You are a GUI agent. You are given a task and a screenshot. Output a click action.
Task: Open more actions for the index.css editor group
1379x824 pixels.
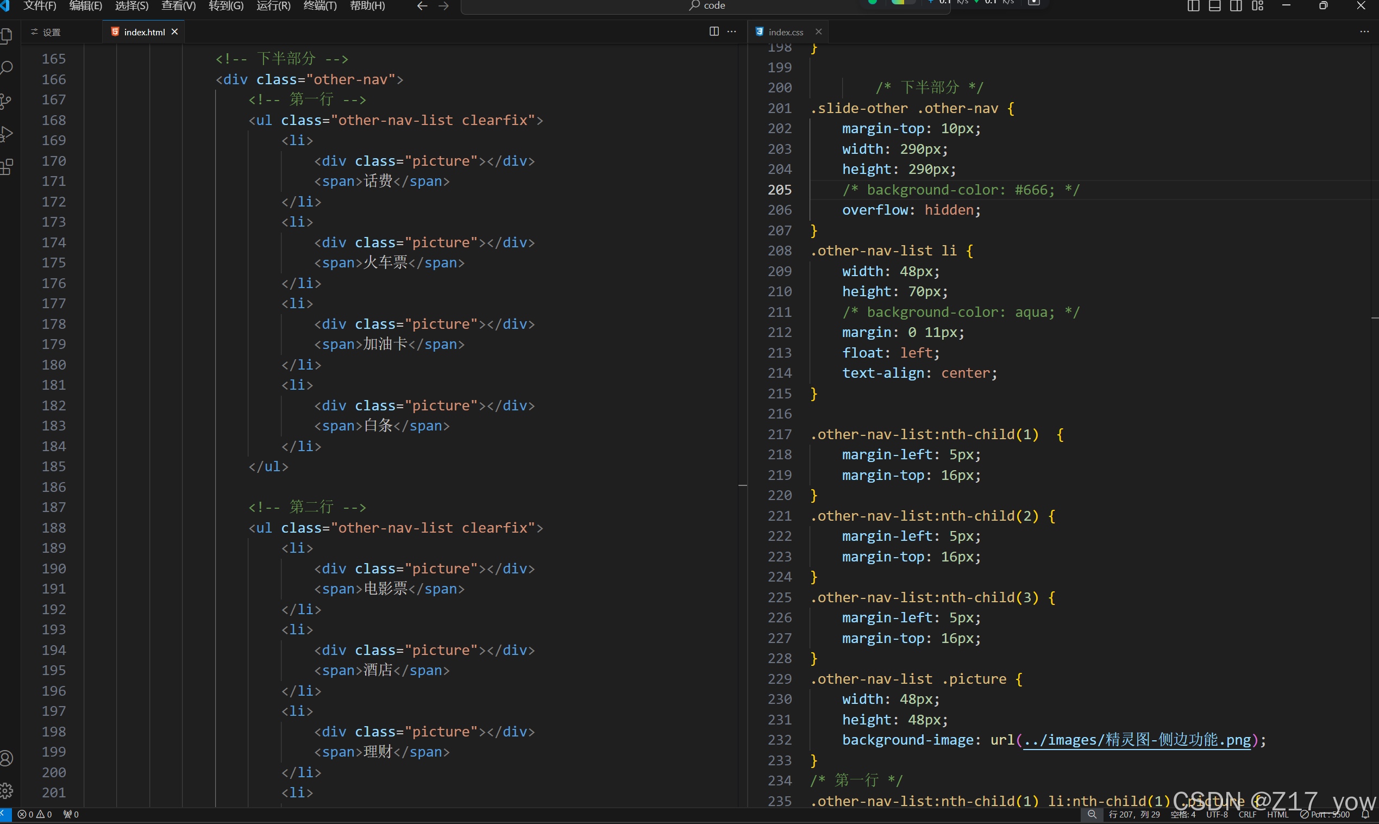(x=1364, y=32)
